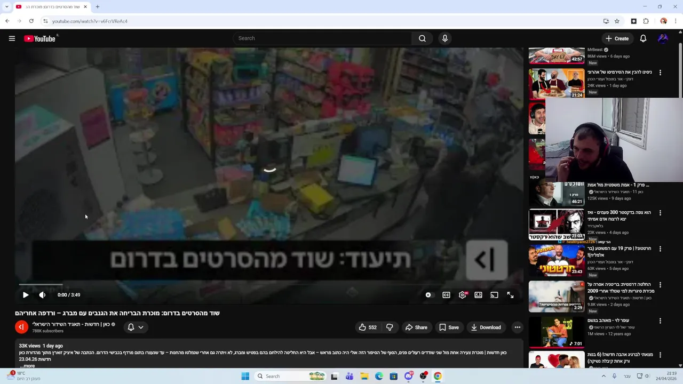This screenshot has width=683, height=384.
Task: Open the 21:24 recommended video thumbnail
Action: click(557, 83)
